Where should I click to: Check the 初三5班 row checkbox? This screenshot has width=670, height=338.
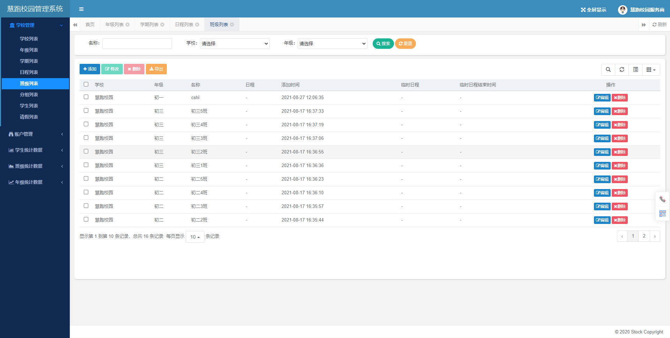coord(86,111)
